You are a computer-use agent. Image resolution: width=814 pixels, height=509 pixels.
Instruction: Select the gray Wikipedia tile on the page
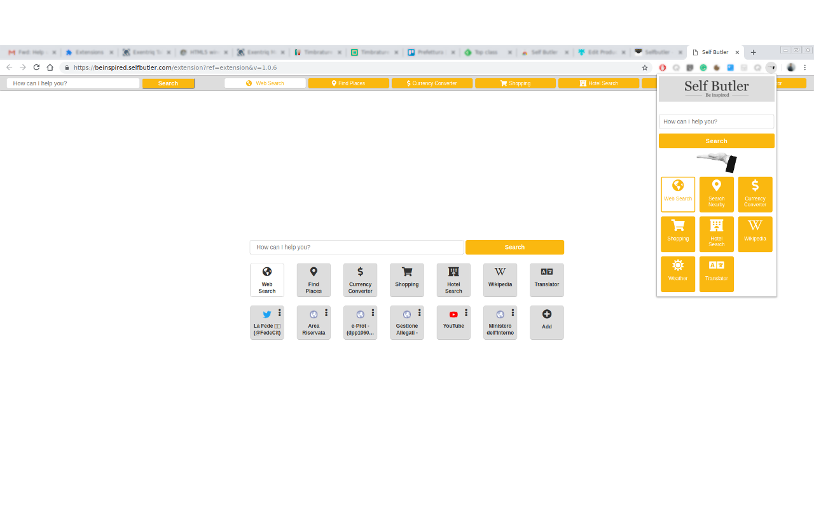pos(500,280)
